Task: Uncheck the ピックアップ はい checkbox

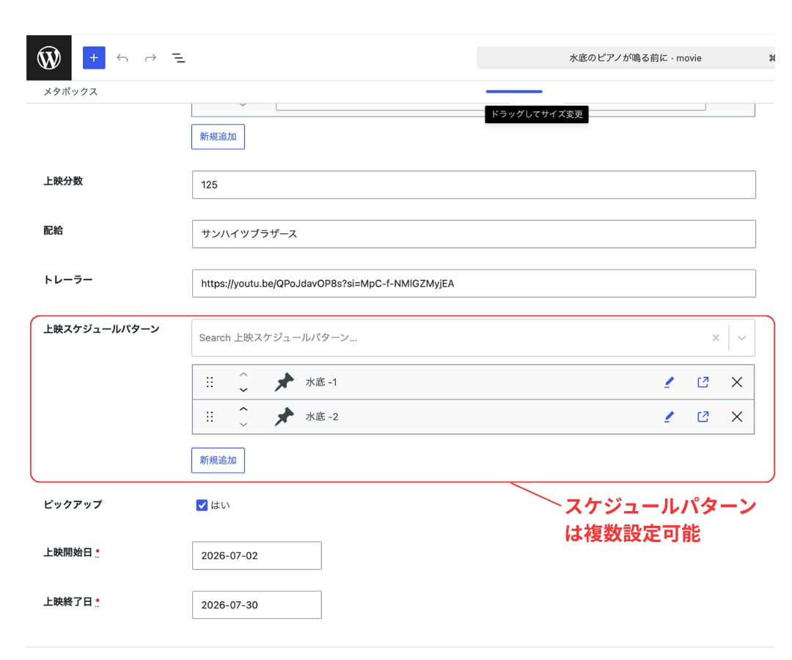Action: point(202,505)
